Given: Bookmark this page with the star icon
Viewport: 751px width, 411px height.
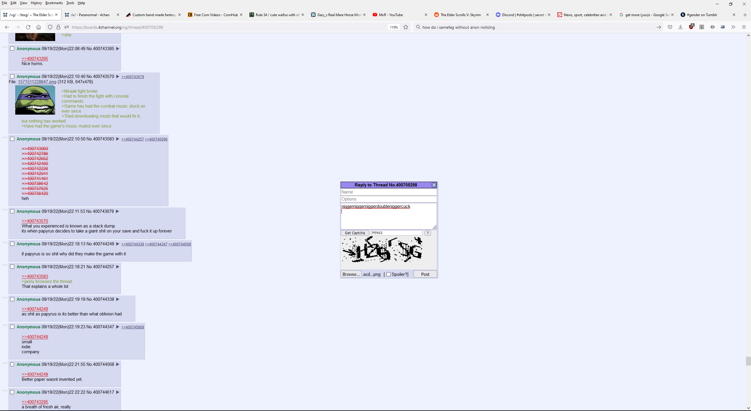Looking at the screenshot, I should tap(406, 27).
